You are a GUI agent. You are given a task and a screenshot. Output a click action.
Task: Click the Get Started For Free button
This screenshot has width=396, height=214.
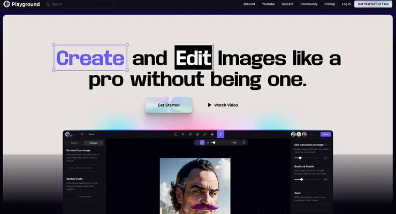(373, 4)
